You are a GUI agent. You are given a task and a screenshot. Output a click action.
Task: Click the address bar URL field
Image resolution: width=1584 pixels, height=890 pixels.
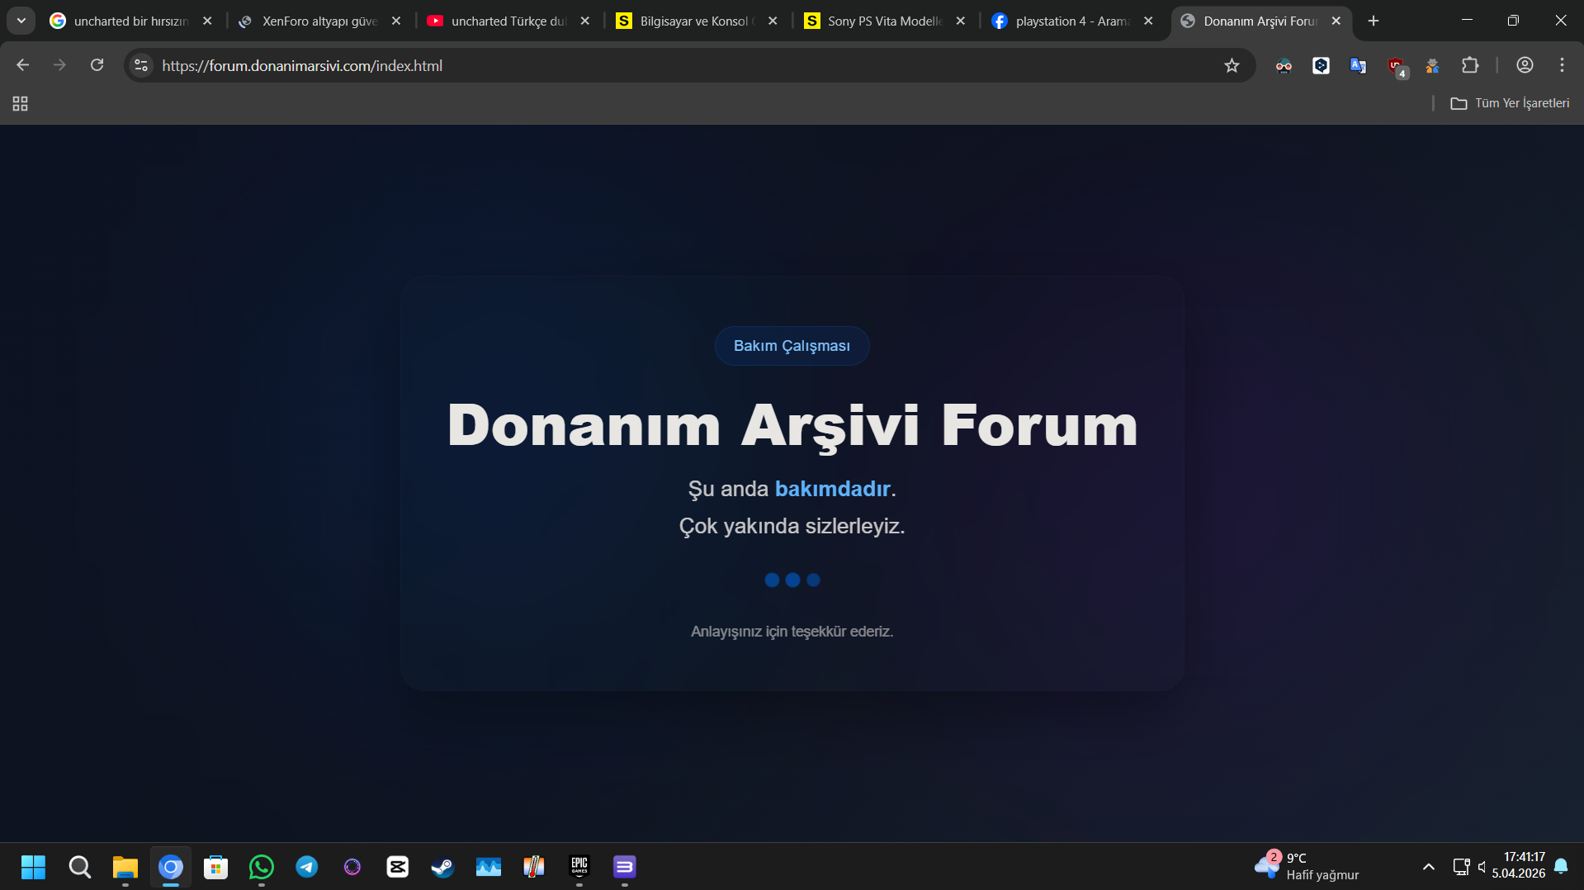tap(689, 65)
